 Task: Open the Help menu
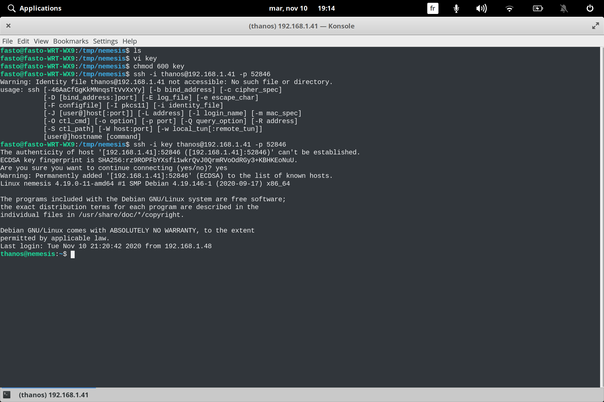point(129,41)
